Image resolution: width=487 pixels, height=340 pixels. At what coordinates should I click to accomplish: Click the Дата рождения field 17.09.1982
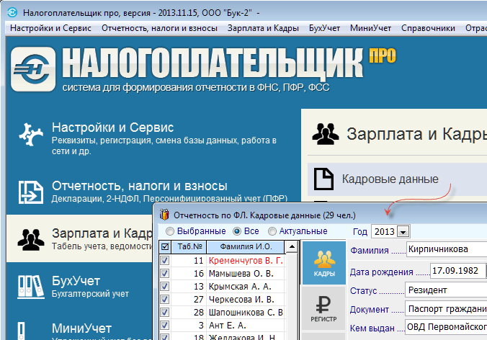tap(457, 271)
